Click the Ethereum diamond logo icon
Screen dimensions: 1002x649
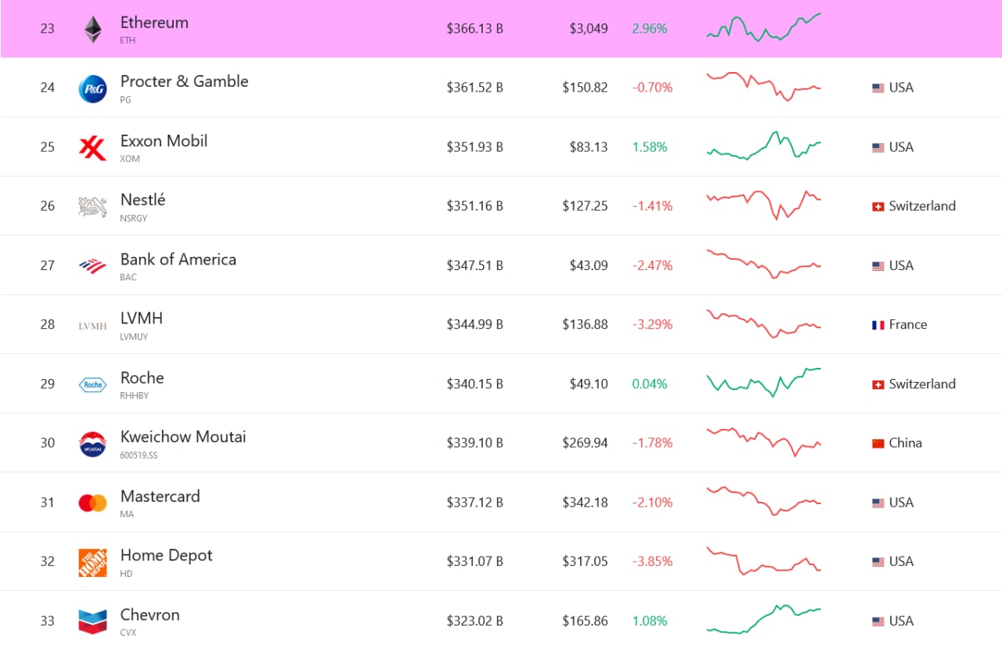93,30
